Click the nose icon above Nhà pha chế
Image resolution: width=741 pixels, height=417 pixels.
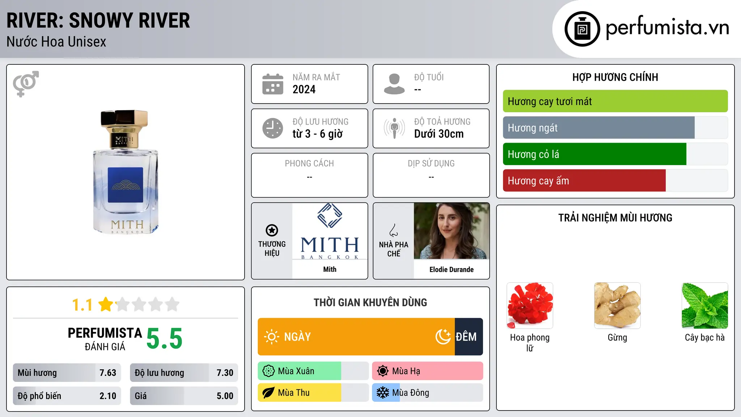(393, 230)
